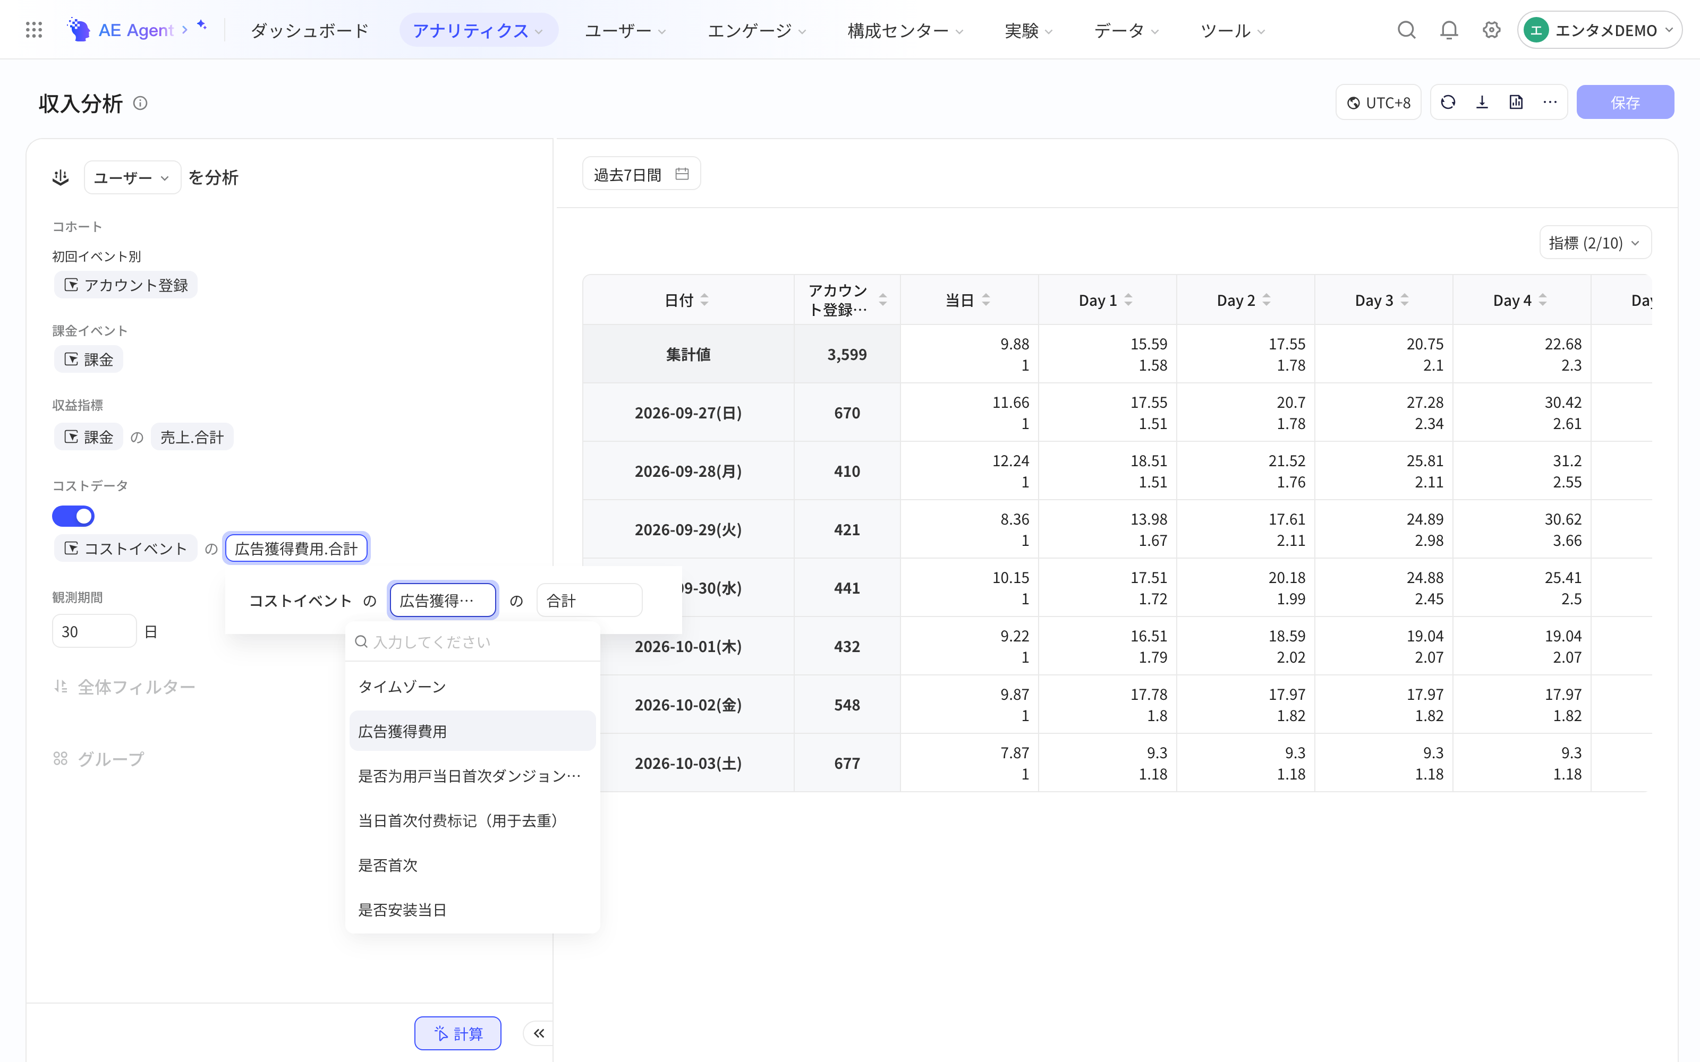
Task: Click the 保存 button
Action: [1625, 102]
